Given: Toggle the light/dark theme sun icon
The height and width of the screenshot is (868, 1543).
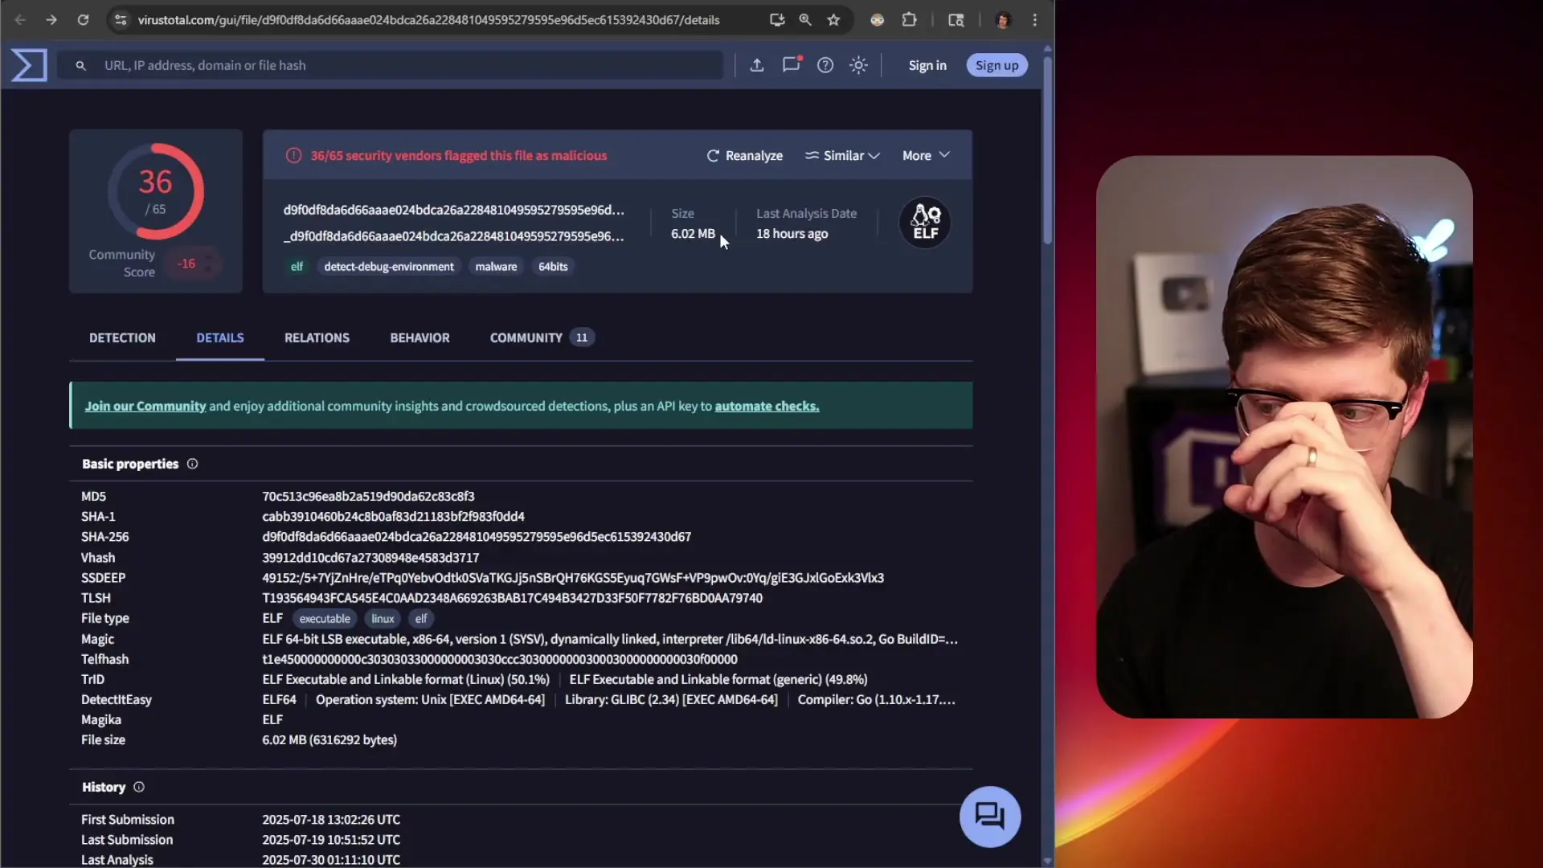Looking at the screenshot, I should pos(858,65).
